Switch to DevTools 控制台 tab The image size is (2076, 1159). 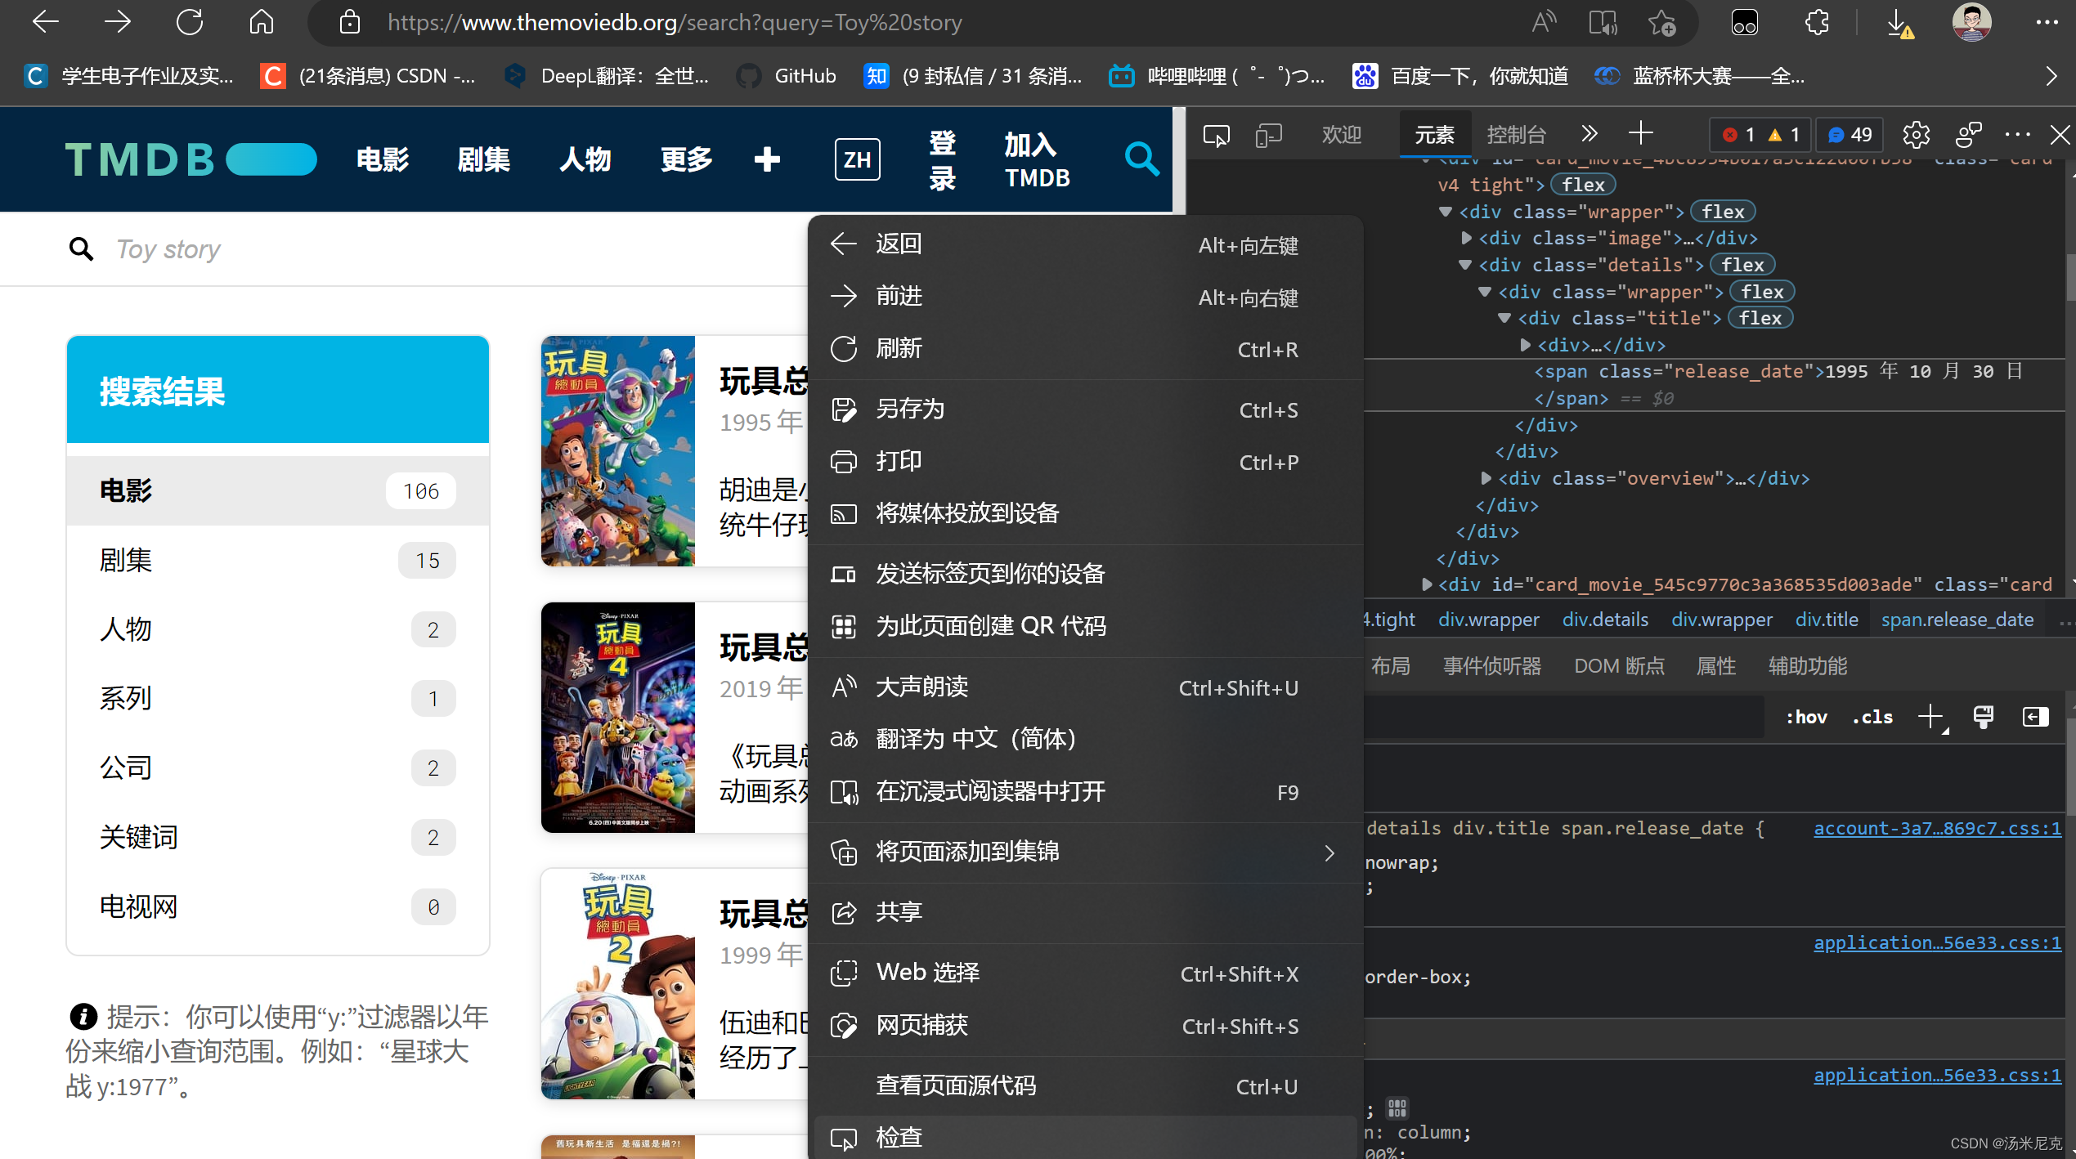(x=1516, y=135)
